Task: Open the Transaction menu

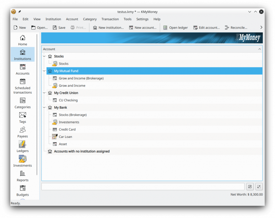Action: click(x=110, y=19)
